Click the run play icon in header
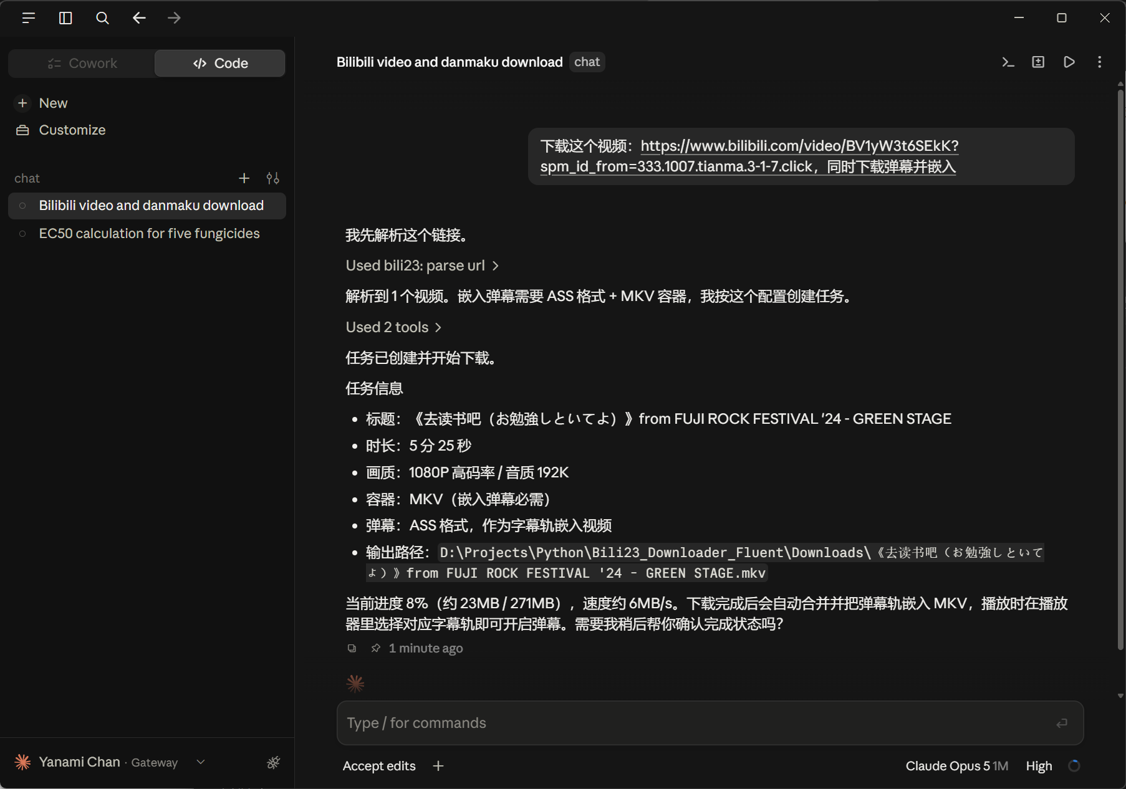 [1069, 62]
